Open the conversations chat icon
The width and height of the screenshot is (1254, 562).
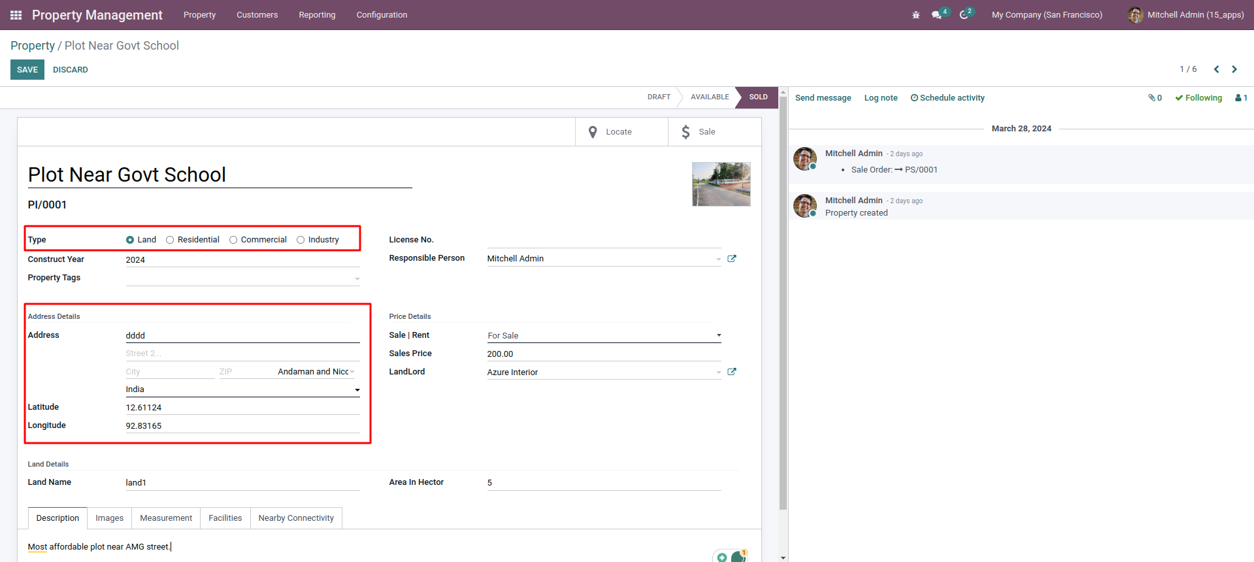(937, 15)
